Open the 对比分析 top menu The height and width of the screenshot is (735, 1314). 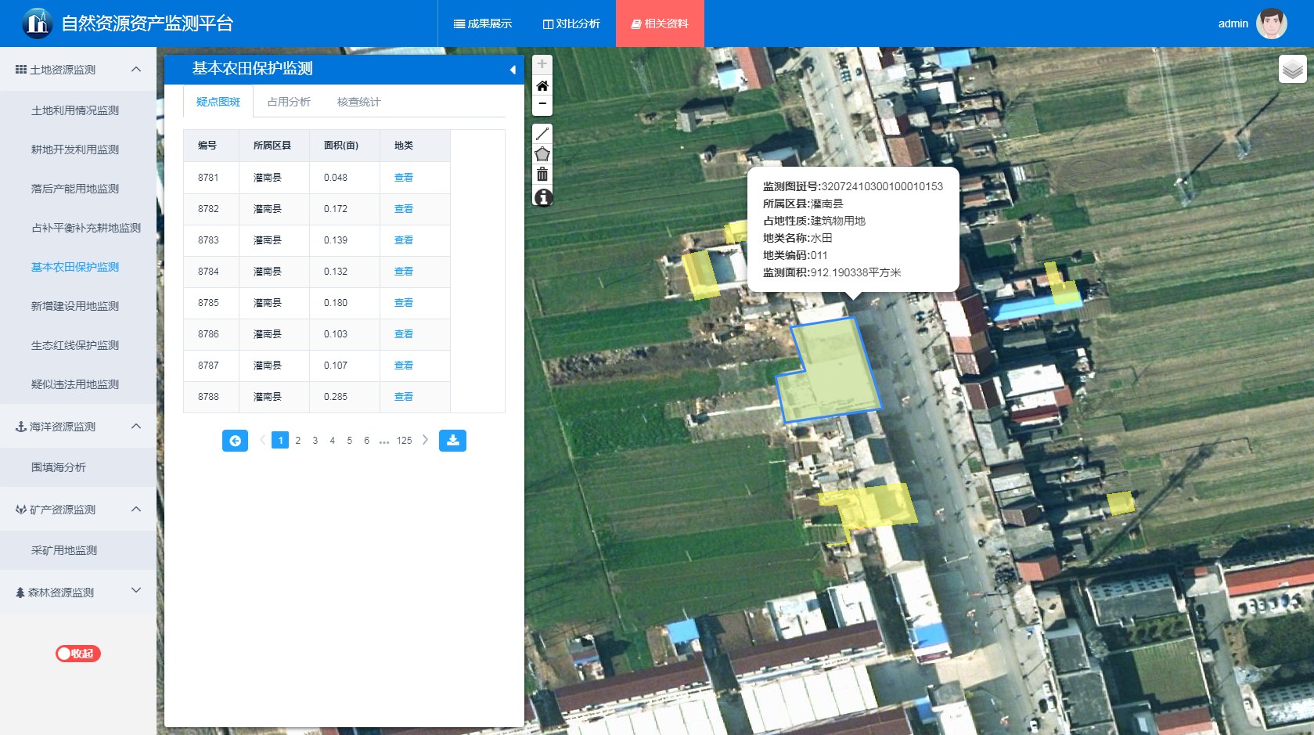pyautogui.click(x=571, y=23)
